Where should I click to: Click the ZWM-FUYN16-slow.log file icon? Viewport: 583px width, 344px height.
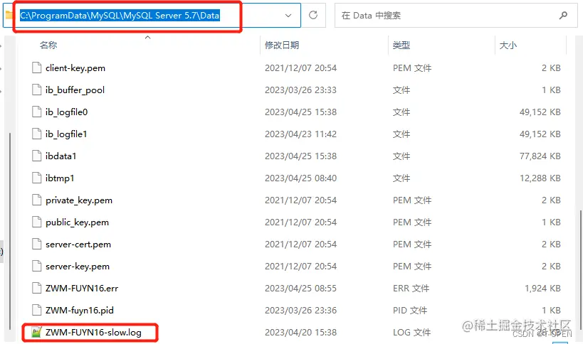pos(36,332)
